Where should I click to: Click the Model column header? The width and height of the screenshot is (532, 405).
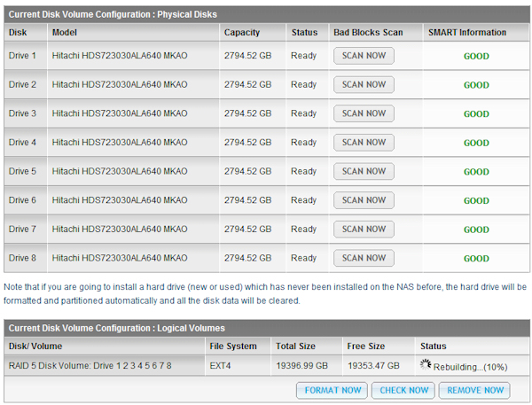click(65, 33)
